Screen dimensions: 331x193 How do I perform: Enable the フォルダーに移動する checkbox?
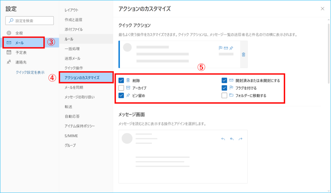(x=224, y=95)
